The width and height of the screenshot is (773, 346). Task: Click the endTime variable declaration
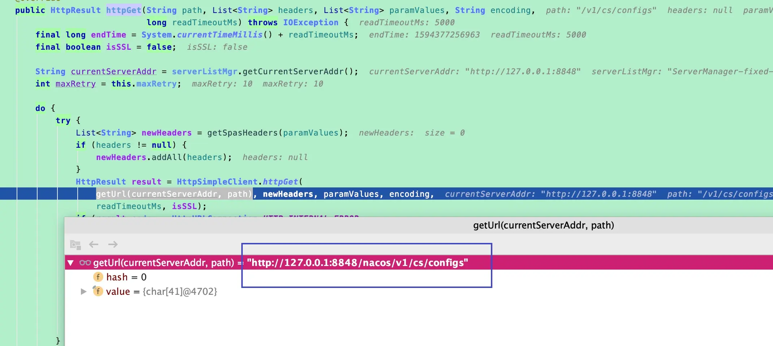tap(108, 35)
